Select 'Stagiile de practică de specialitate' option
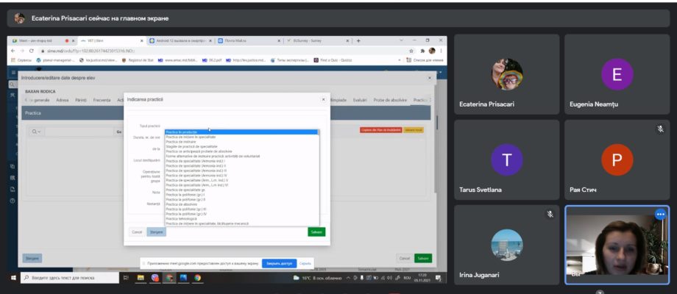 [x=242, y=146]
